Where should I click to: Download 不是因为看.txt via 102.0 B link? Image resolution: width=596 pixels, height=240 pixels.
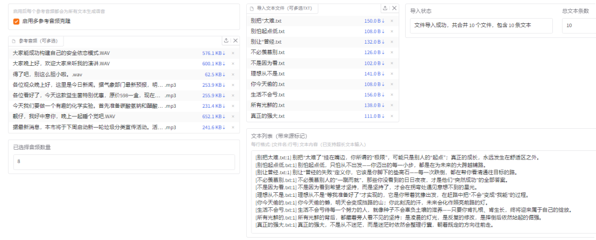click(x=375, y=63)
